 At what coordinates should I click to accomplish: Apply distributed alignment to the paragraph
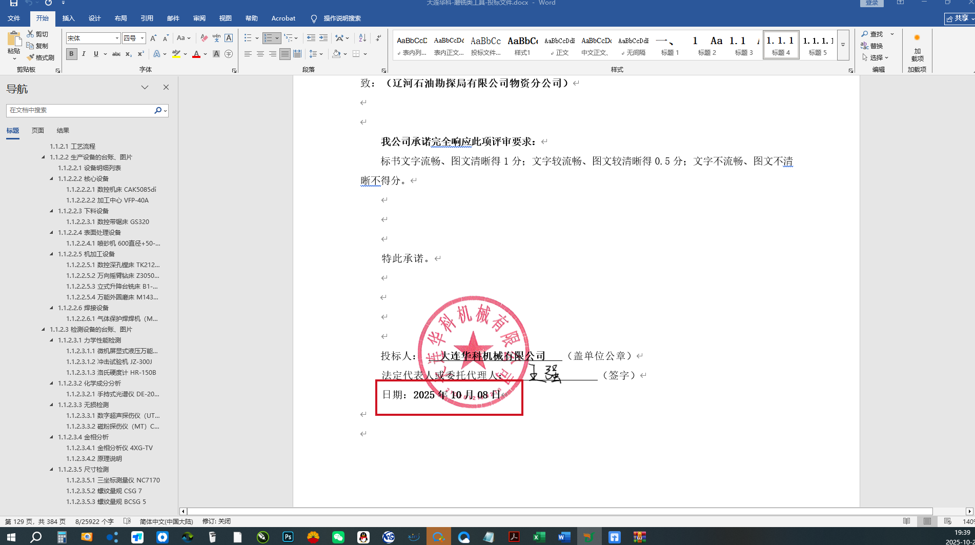(297, 54)
